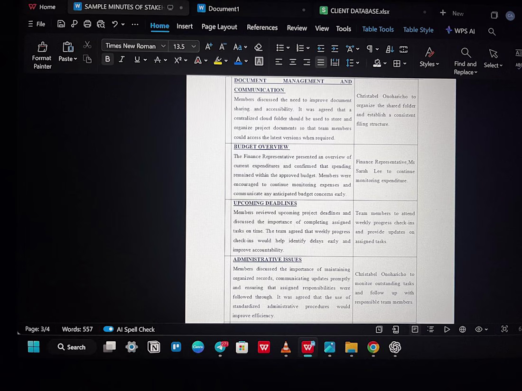Sort the selection with A-Z icon
Image resolution: width=522 pixels, height=391 pixels.
point(390,50)
